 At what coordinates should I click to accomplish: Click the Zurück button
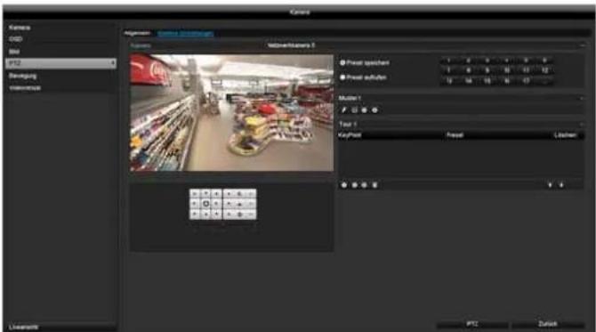[x=548, y=324]
